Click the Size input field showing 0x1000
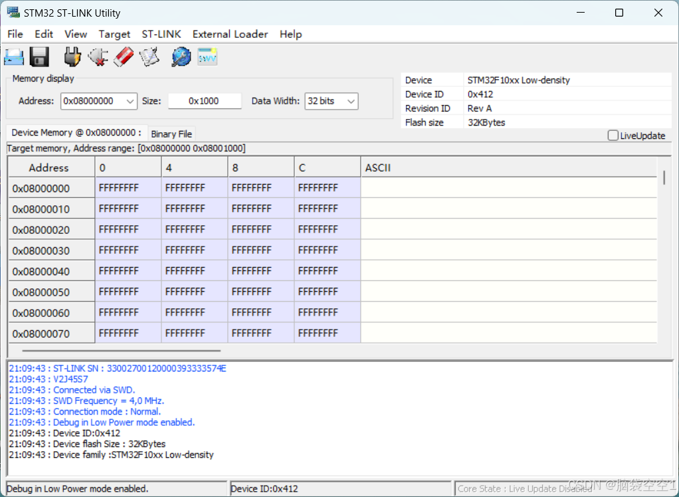Screen dimensions: 679x497 (205, 101)
